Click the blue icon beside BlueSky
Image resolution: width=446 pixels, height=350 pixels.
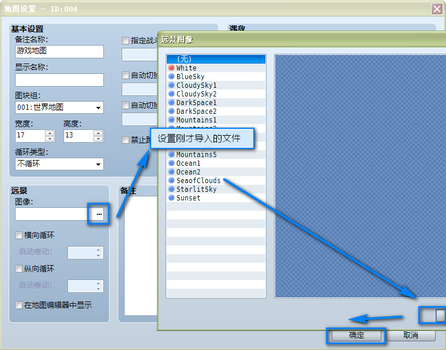click(171, 76)
